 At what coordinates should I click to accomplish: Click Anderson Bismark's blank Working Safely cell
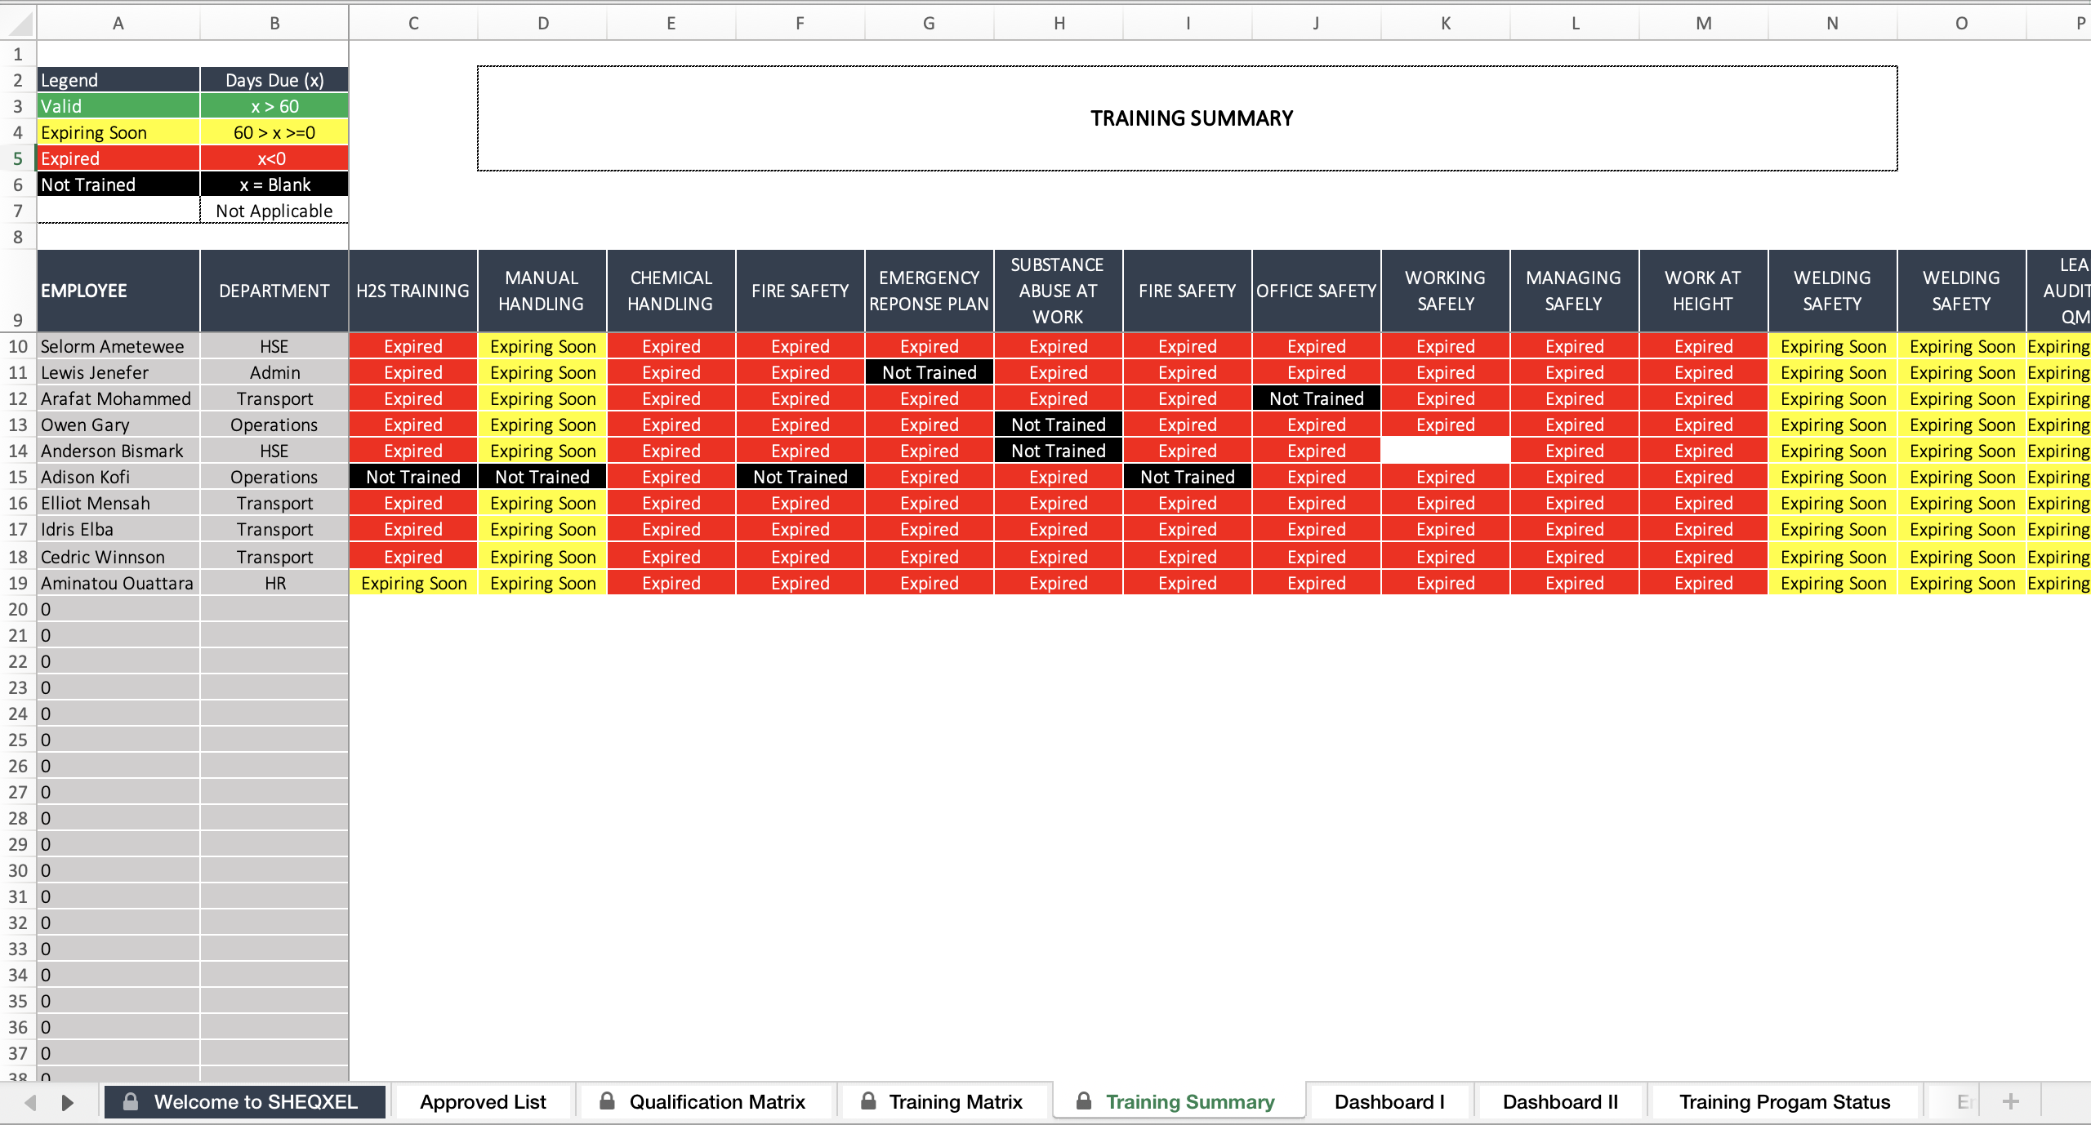1446,451
